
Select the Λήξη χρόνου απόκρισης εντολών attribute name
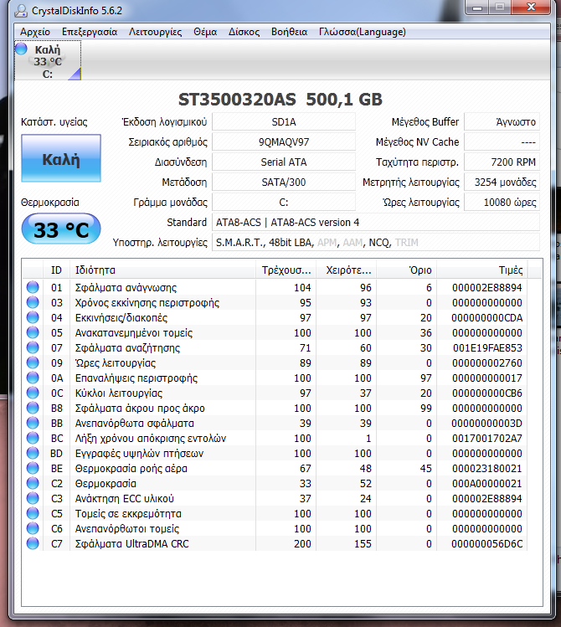[x=151, y=439]
